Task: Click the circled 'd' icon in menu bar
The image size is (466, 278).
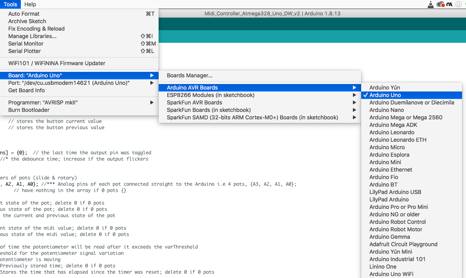Action: pyautogui.click(x=459, y=4)
